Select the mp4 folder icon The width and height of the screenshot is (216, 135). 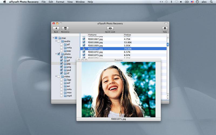click(x=65, y=96)
